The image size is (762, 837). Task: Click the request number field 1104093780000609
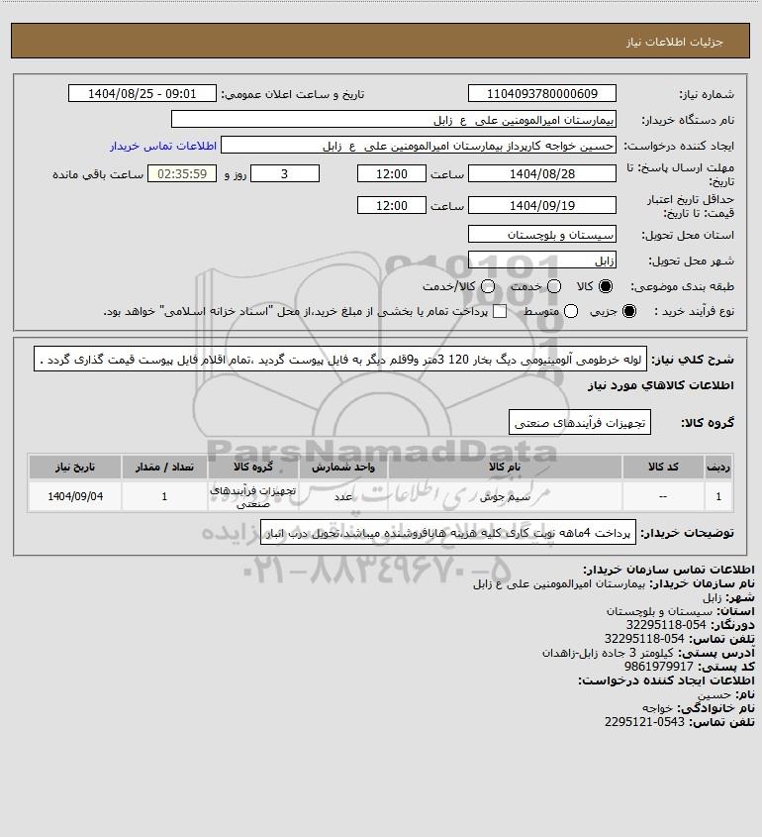(x=541, y=93)
